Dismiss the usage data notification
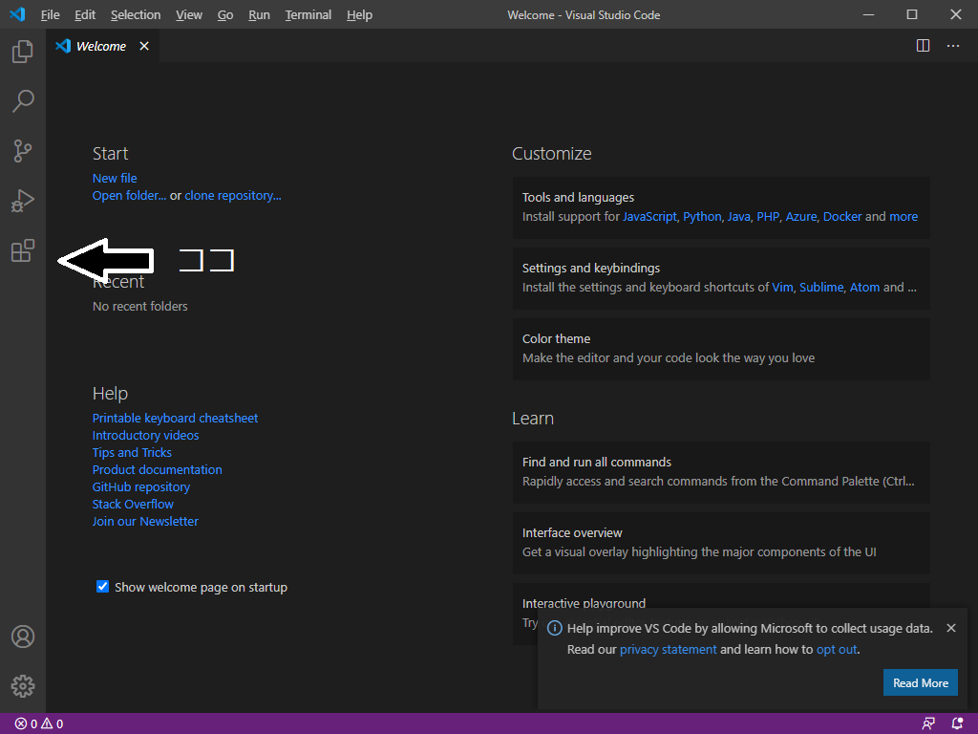Viewport: 978px width, 734px height. pyautogui.click(x=951, y=628)
